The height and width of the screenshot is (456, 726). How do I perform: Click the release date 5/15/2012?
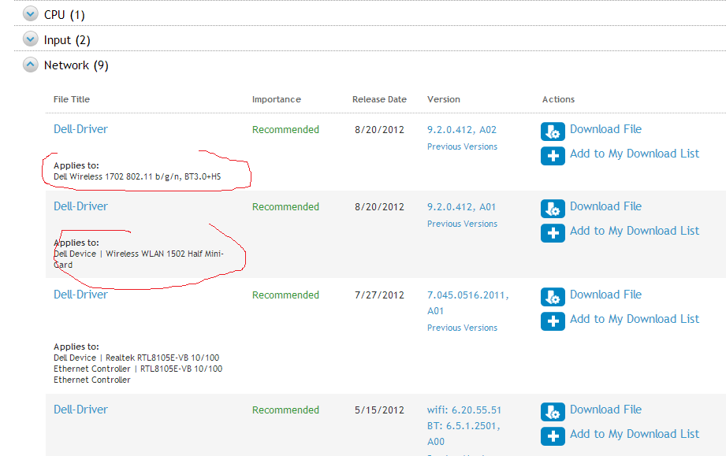[379, 410]
